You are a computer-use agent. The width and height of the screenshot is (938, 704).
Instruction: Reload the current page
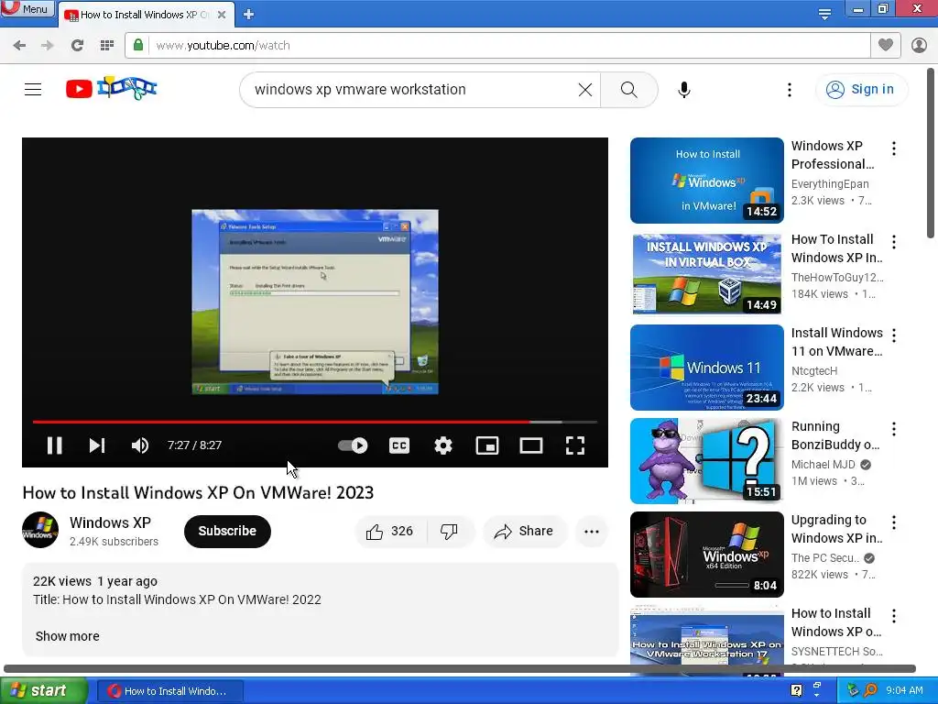[77, 45]
